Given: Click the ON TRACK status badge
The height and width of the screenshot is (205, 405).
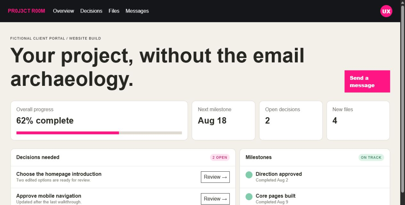Looking at the screenshot, I should point(371,157).
